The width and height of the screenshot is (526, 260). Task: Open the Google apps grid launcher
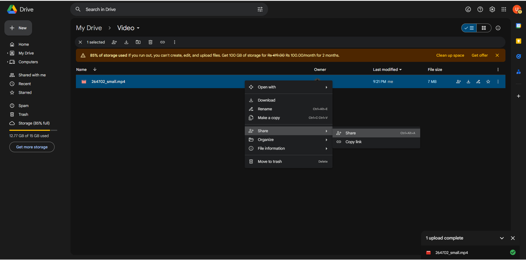[504, 9]
